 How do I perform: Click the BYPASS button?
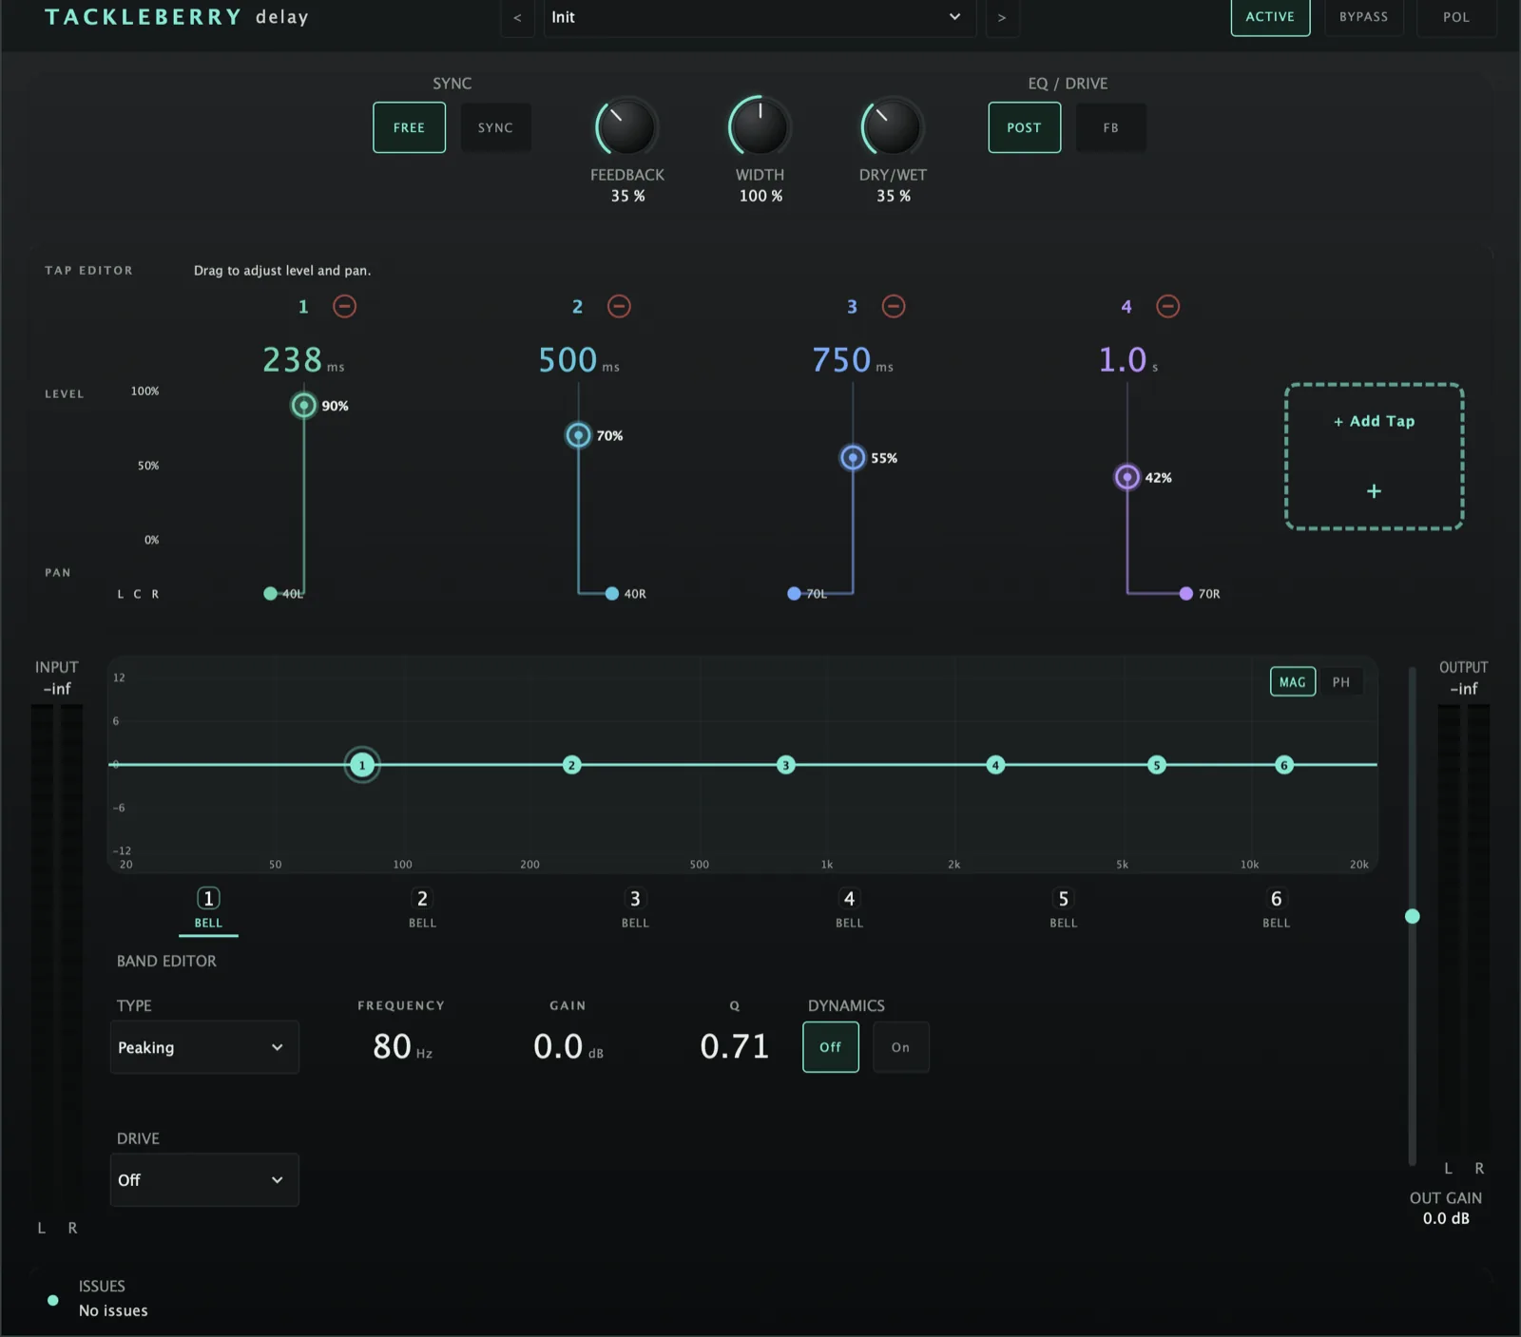(1363, 17)
